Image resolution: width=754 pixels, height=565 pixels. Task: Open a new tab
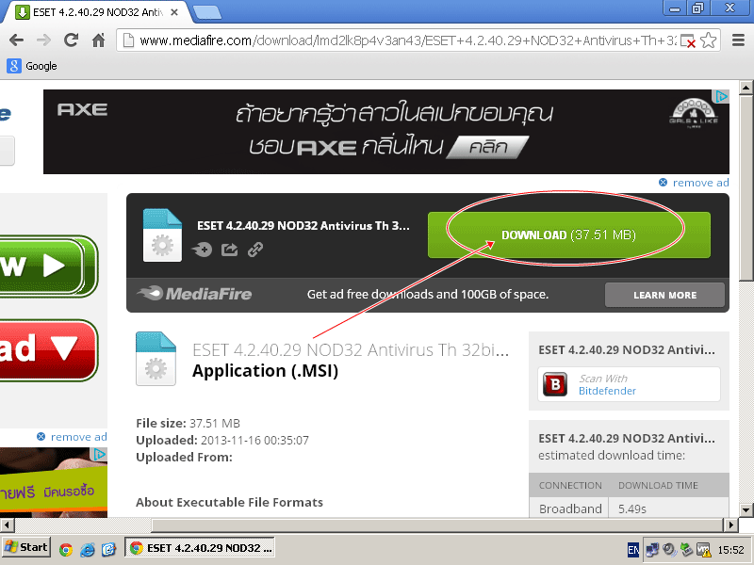(x=207, y=13)
